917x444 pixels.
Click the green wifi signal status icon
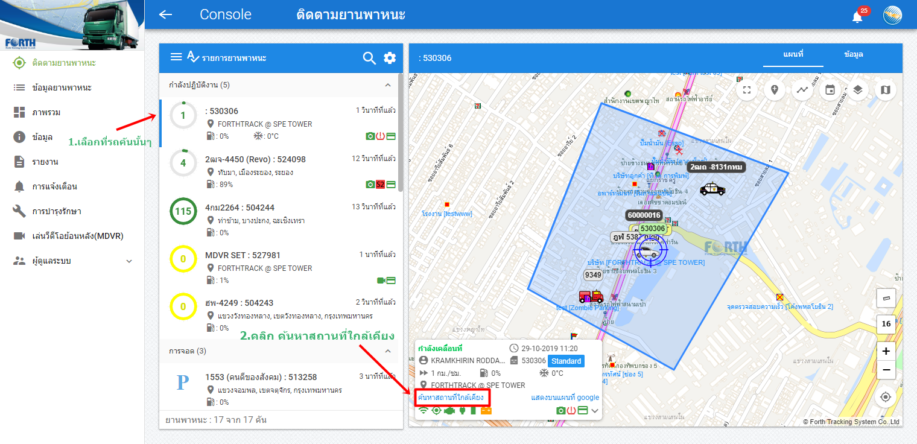click(424, 411)
